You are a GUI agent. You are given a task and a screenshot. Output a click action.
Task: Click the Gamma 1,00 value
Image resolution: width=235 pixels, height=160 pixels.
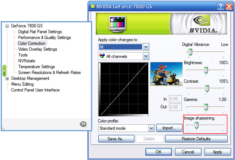click(x=222, y=99)
